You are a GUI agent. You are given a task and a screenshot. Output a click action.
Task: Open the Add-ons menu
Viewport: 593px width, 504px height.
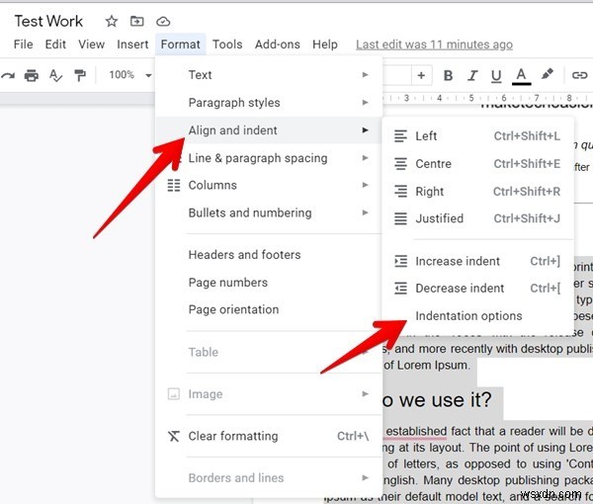pos(277,44)
